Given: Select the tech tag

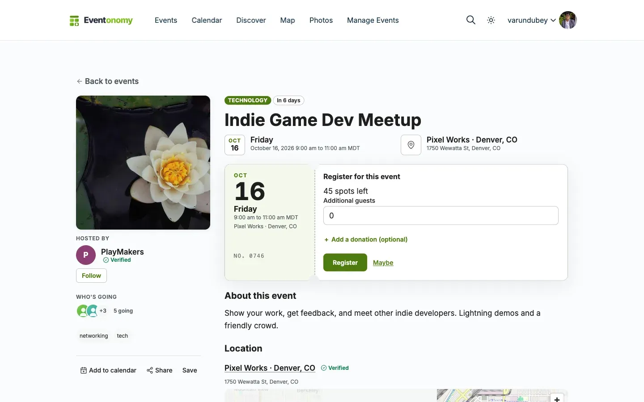Looking at the screenshot, I should [x=123, y=336].
